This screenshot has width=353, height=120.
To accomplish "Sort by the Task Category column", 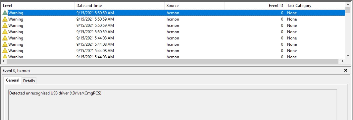I will pos(315,6).
